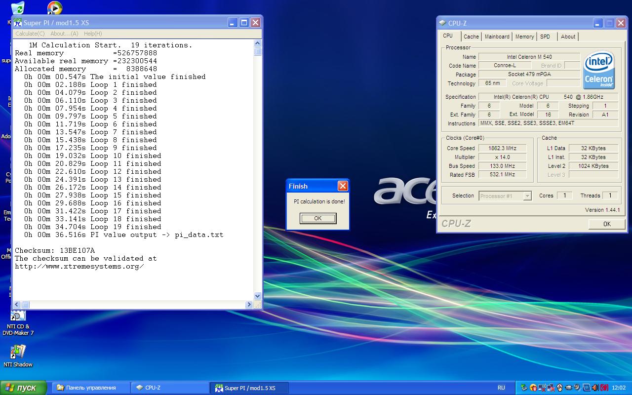Click the processor Name field Intel Celeron M 540

click(529, 57)
